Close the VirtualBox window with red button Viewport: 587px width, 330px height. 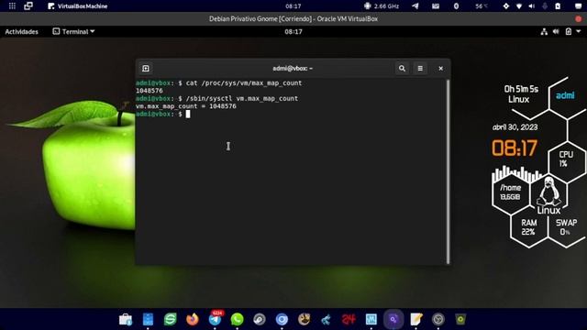[x=578, y=18]
